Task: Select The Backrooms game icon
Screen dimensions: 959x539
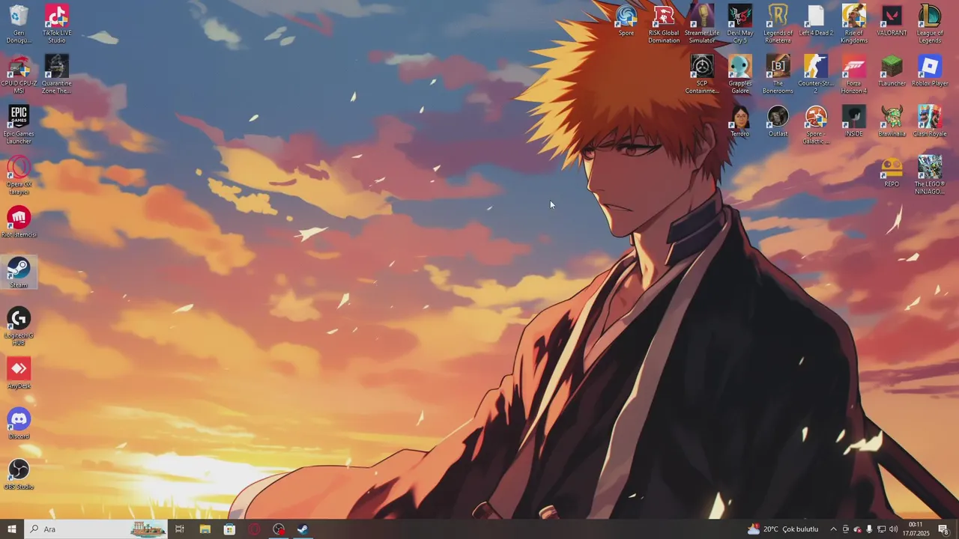Action: pos(778,74)
